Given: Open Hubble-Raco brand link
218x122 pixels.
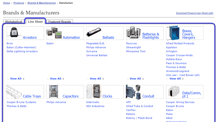Looking at the screenshot, I should pyautogui.click(x=174, y=59).
